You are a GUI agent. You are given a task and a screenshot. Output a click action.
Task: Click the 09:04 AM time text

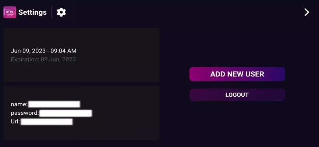(x=64, y=51)
